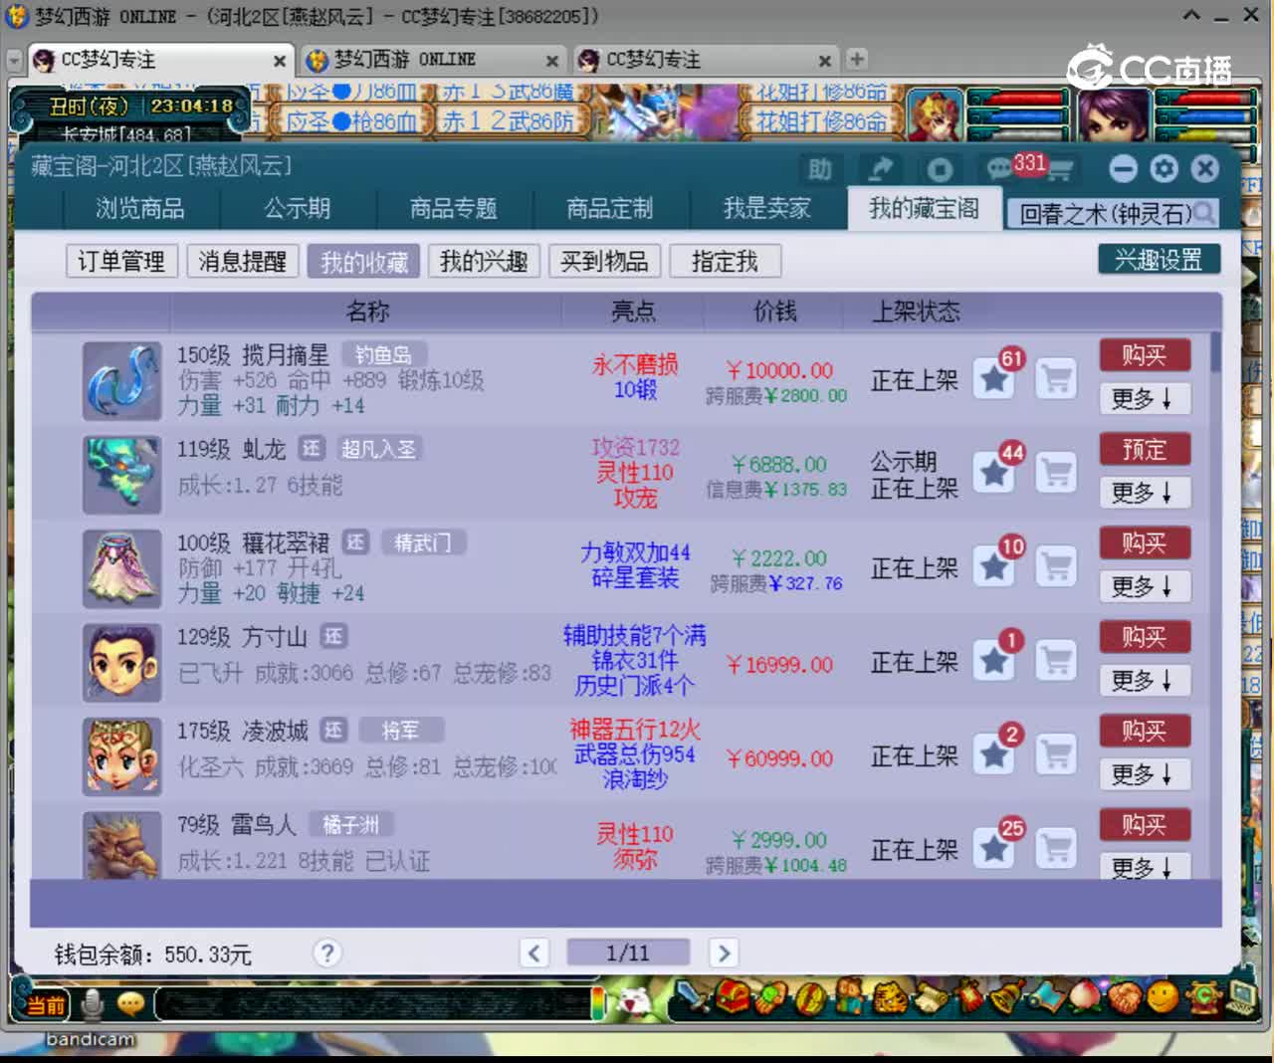Add 方寸山 character to cart
The image size is (1274, 1063).
[x=1056, y=660]
